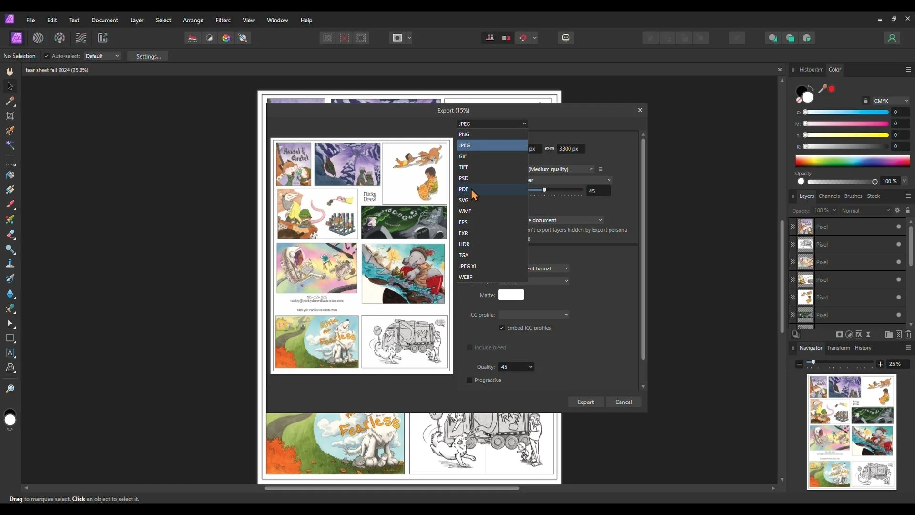The height and width of the screenshot is (515, 915).
Task: Open the Quality value dropdown
Action: (x=530, y=367)
